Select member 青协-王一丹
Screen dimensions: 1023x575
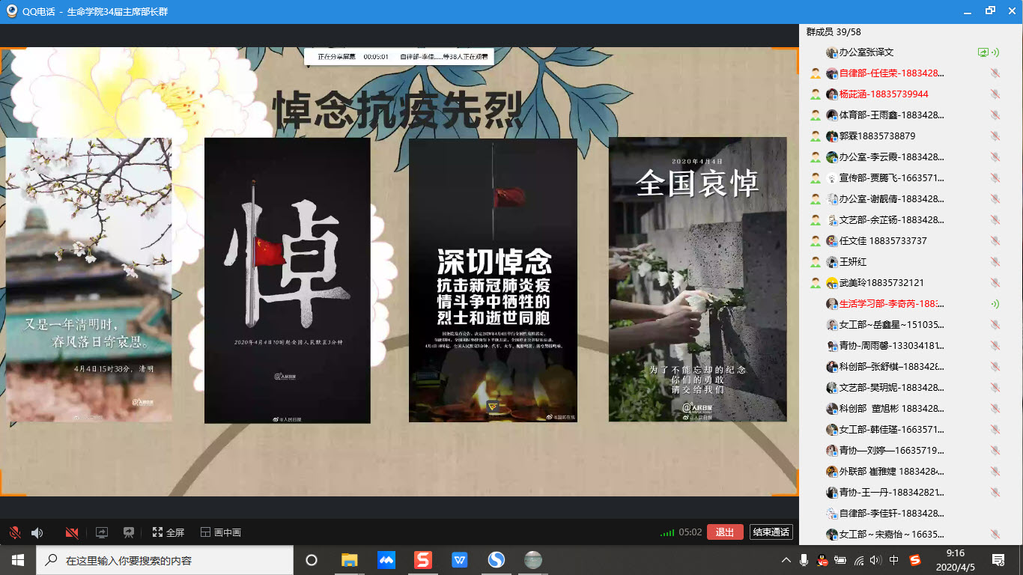click(x=891, y=493)
